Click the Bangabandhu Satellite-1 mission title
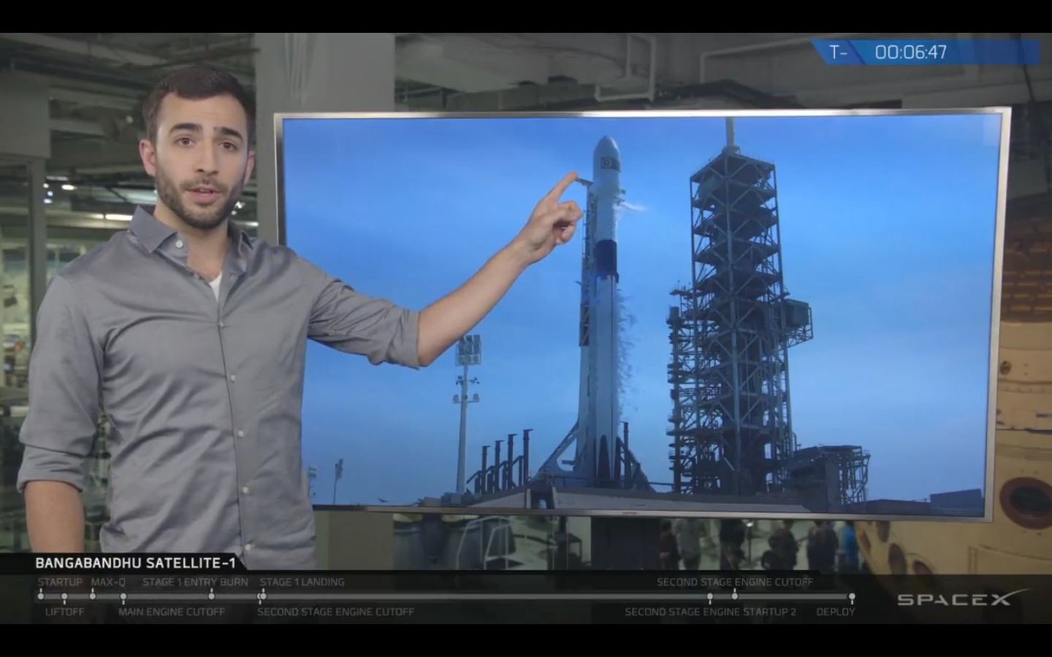The image size is (1052, 657). point(135,563)
